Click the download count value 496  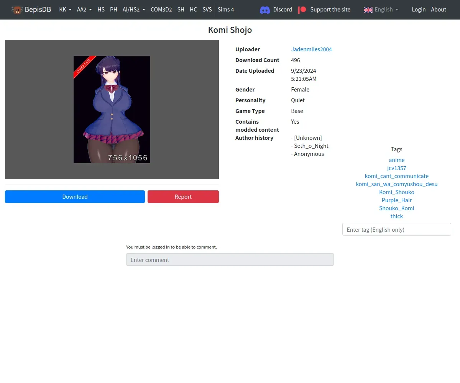[296, 60]
